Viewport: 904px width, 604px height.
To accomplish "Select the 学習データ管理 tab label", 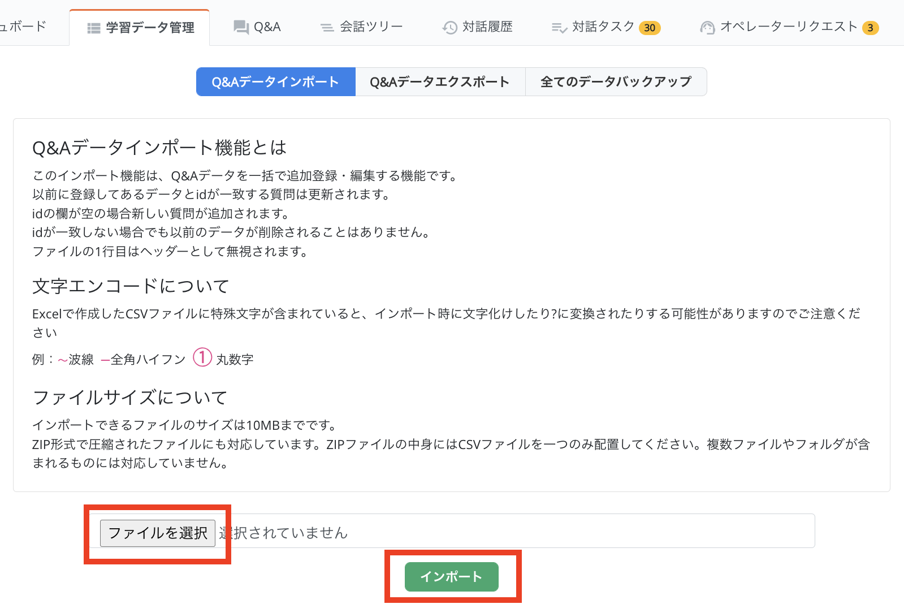I will [x=150, y=28].
